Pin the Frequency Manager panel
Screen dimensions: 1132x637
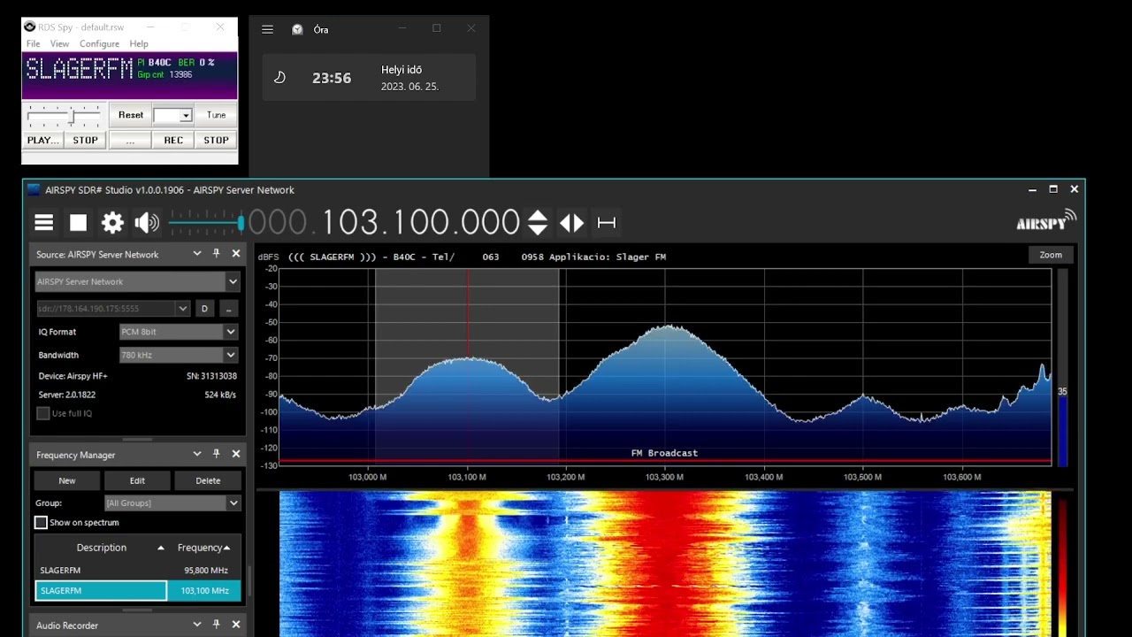point(216,454)
